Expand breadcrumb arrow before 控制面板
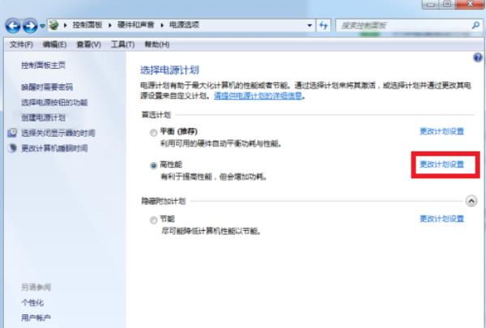This screenshot has height=328, width=486. pyautogui.click(x=66, y=25)
